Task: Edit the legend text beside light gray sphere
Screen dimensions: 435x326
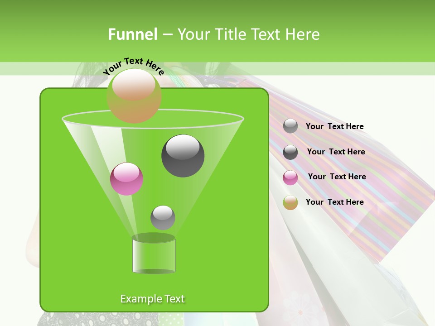Action: 334,126
